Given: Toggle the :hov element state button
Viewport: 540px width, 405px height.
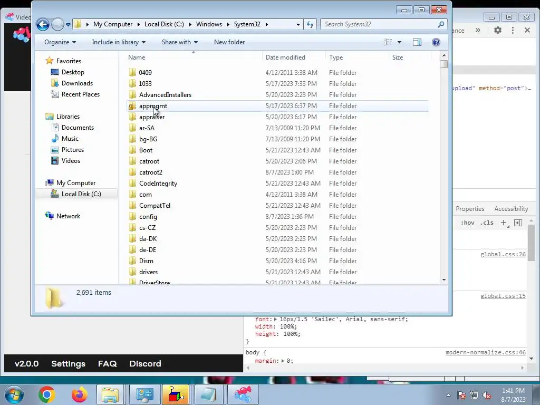Looking at the screenshot, I should click(x=467, y=223).
